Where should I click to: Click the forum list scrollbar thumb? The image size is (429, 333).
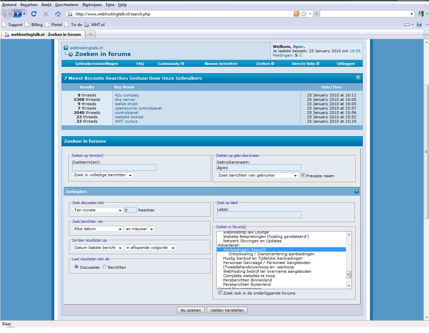click(x=349, y=275)
